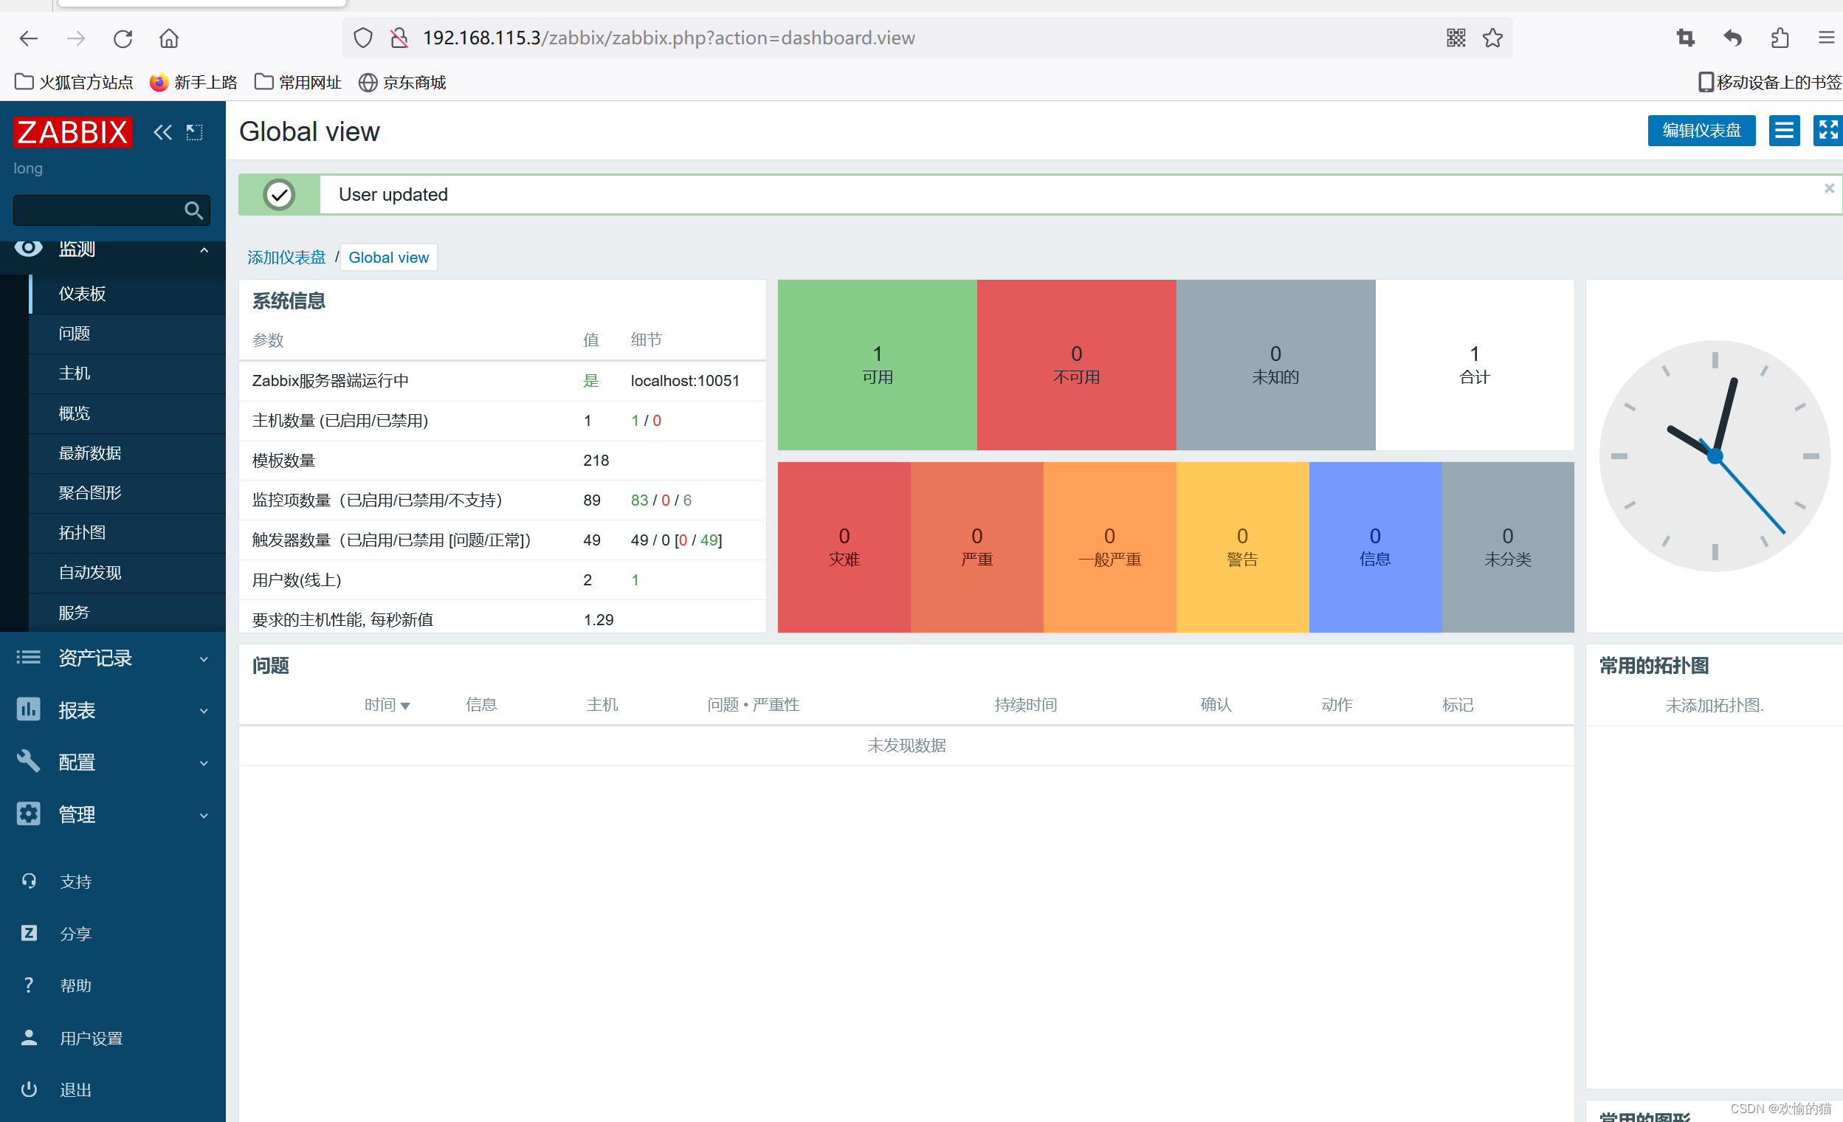This screenshot has width=1843, height=1122.
Task: Click the undo arrow toolbar icon
Action: tap(1732, 38)
